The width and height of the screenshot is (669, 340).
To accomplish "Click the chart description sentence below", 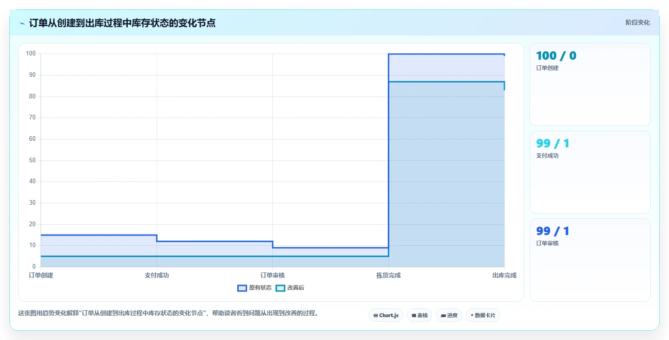I will point(168,313).
